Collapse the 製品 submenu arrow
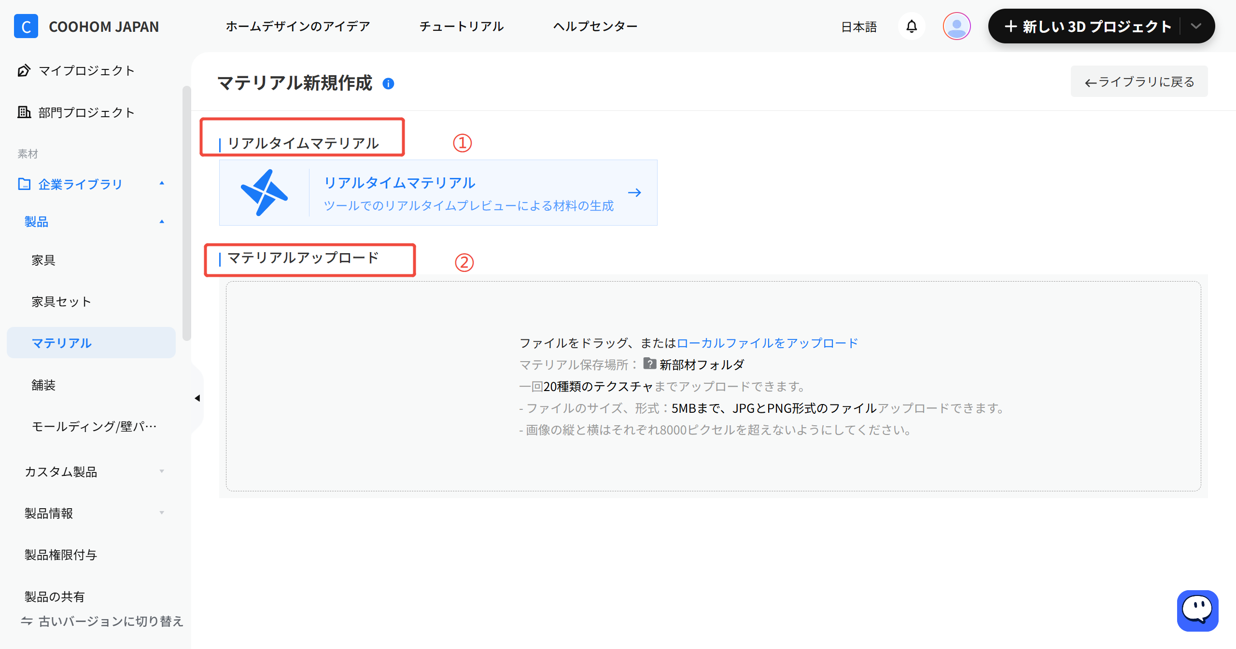 162,222
